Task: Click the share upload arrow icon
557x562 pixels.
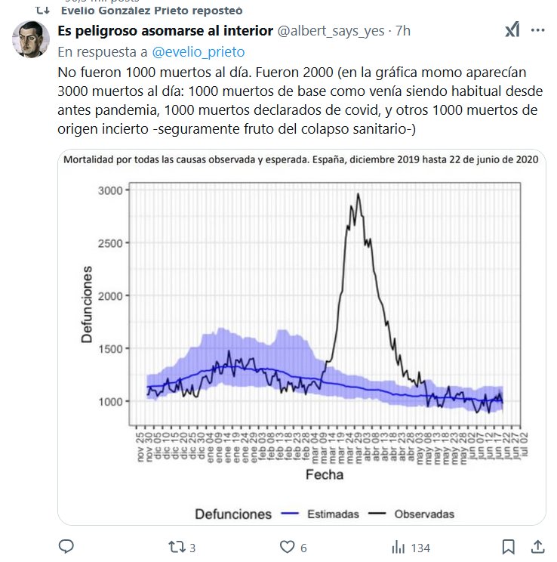Action: 538,546
